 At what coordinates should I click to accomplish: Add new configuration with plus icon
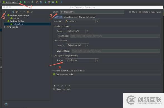click(x=6, y=12)
